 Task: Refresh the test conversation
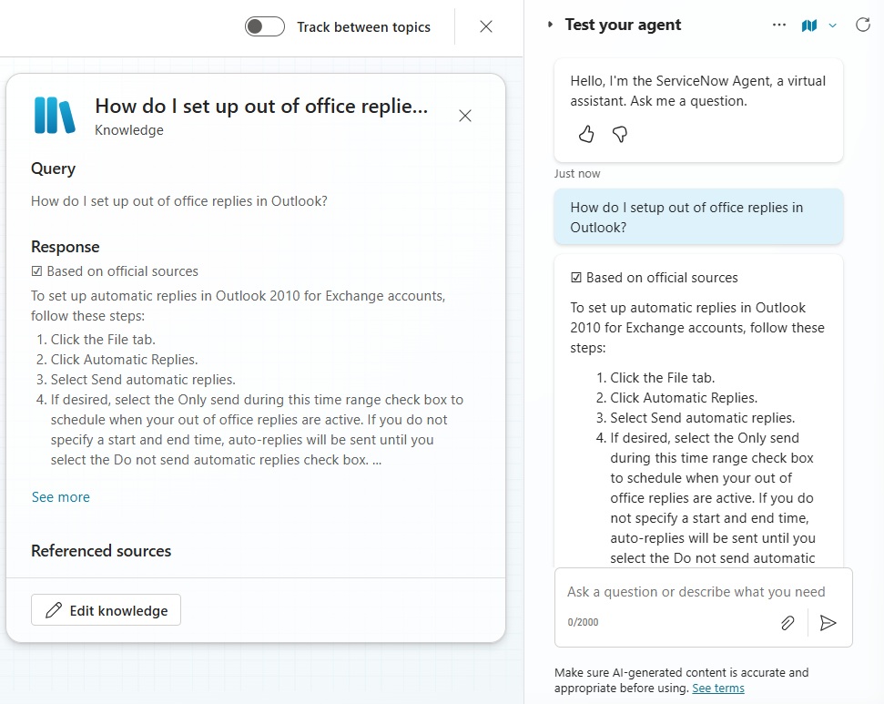(862, 25)
